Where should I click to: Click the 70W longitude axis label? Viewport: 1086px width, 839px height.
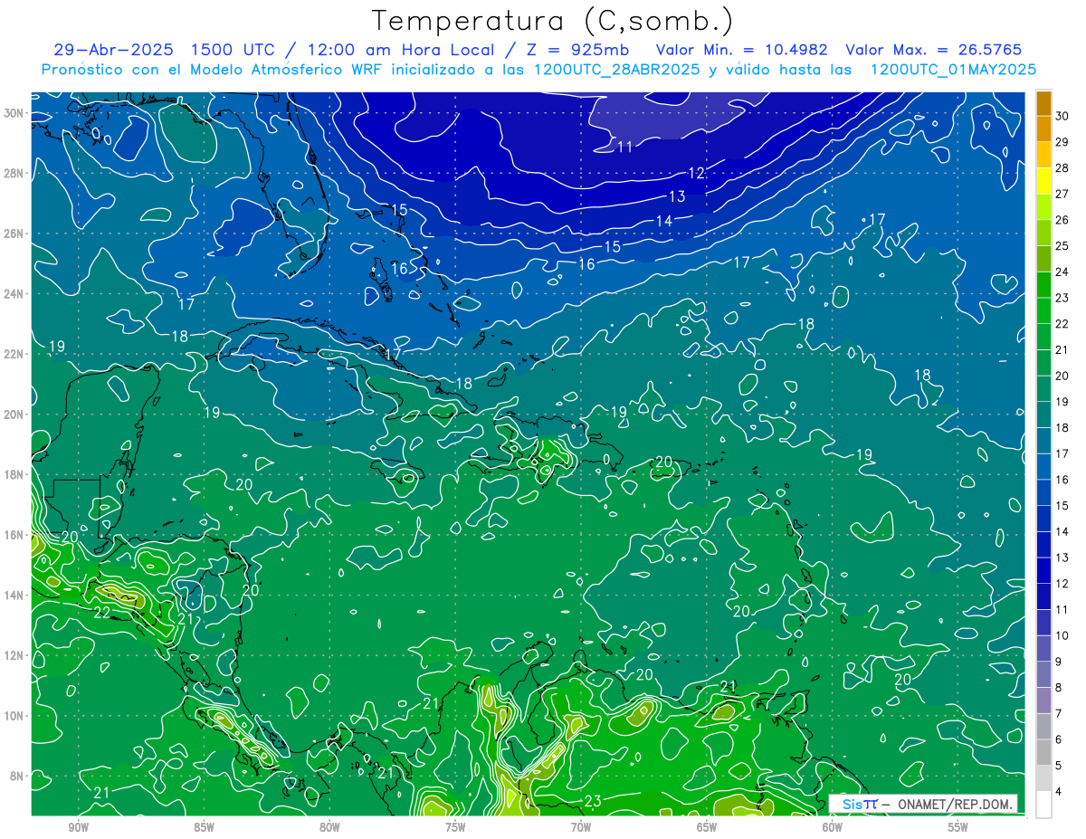click(x=581, y=827)
